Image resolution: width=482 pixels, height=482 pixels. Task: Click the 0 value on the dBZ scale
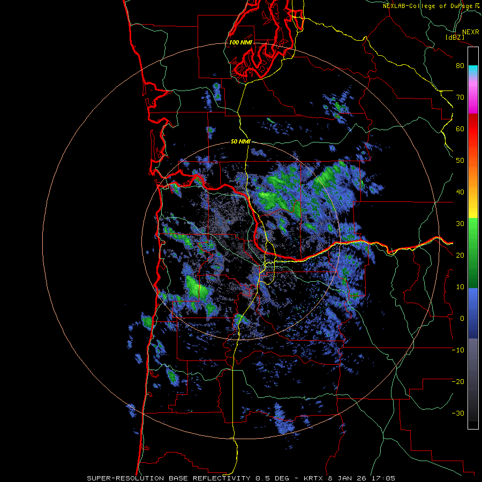coord(462,319)
